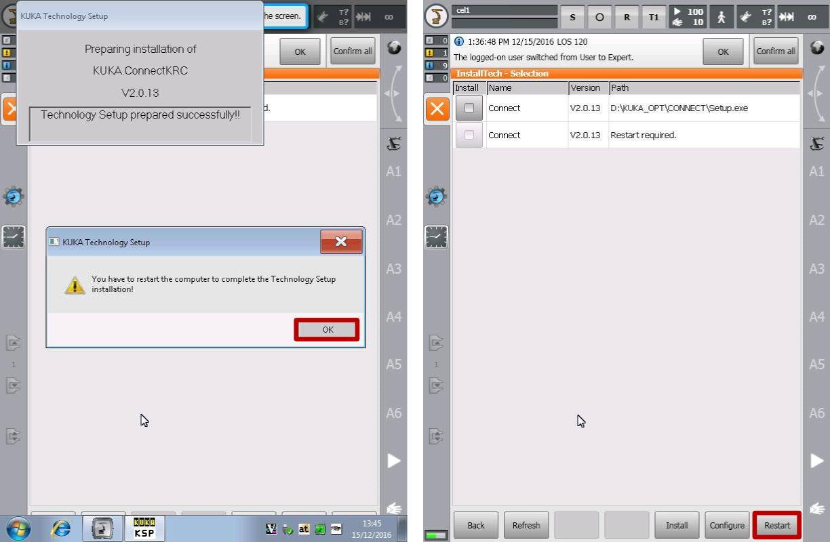Close InstallTech with the orange X icon, right panel
The image size is (830, 542).
[437, 109]
